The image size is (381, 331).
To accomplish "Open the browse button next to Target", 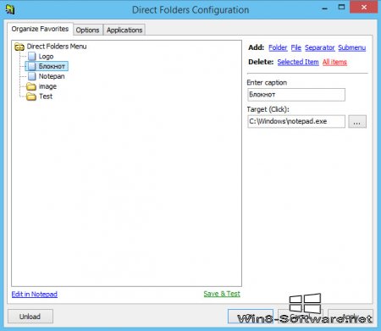I will click(357, 122).
